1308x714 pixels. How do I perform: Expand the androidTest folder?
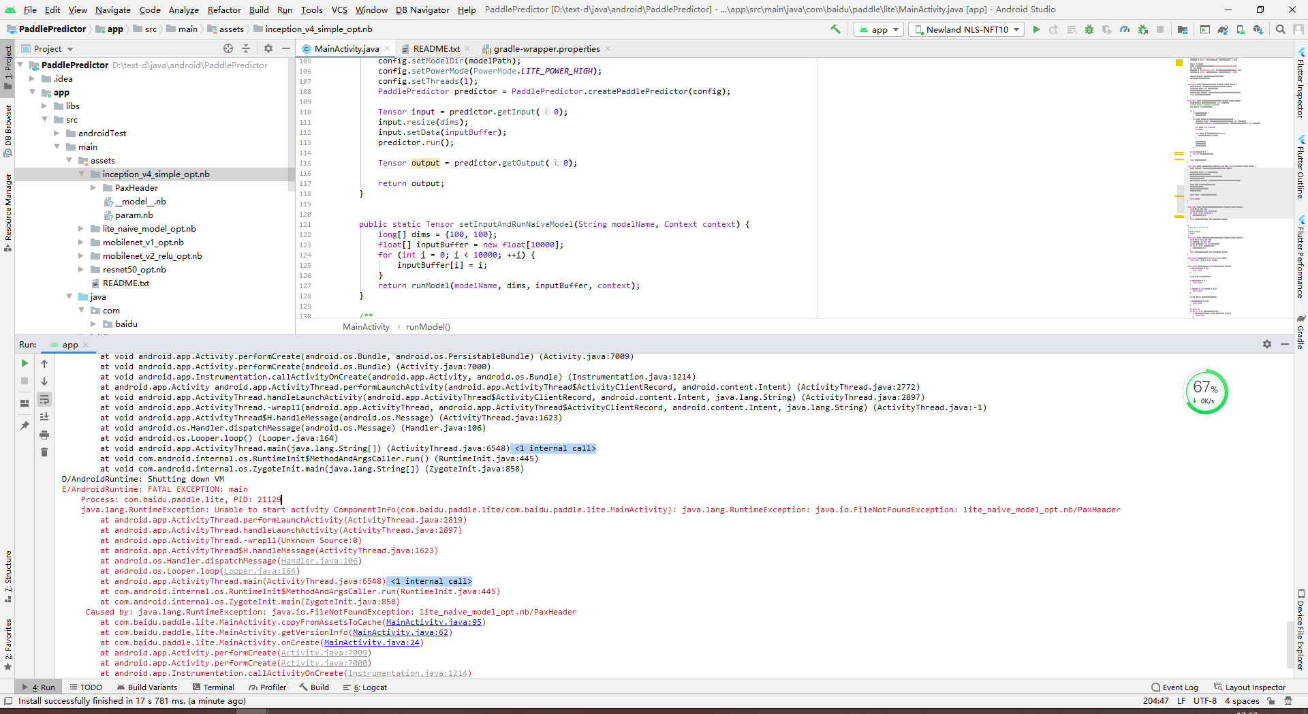pos(57,134)
